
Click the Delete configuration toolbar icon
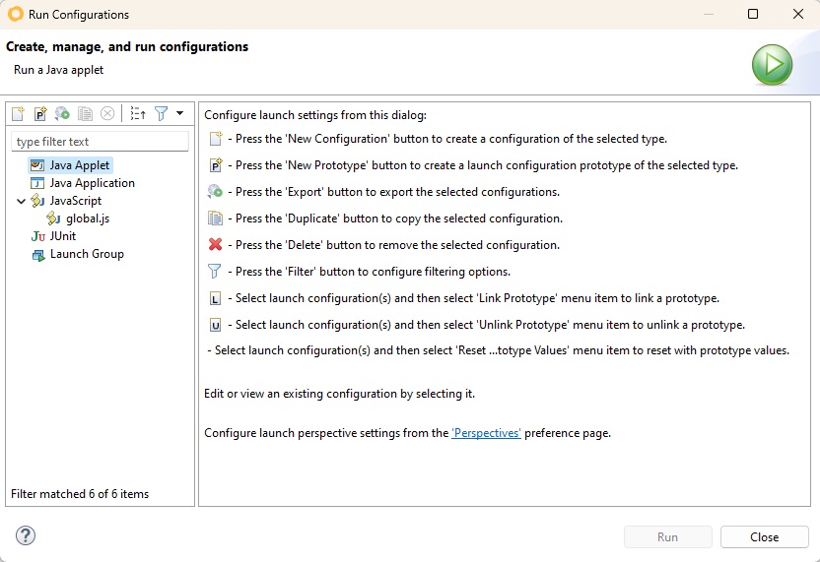point(108,114)
